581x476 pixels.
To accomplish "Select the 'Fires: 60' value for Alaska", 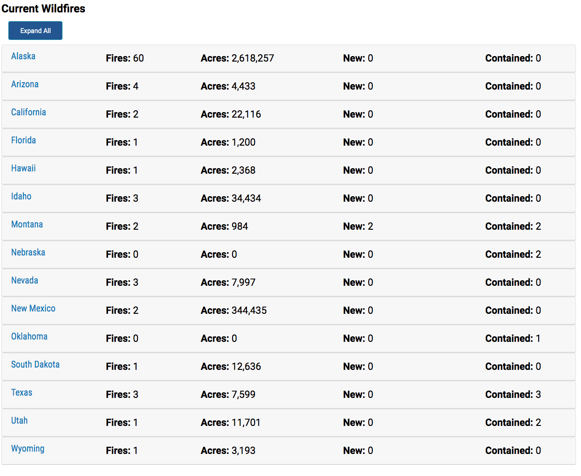I will coord(125,58).
